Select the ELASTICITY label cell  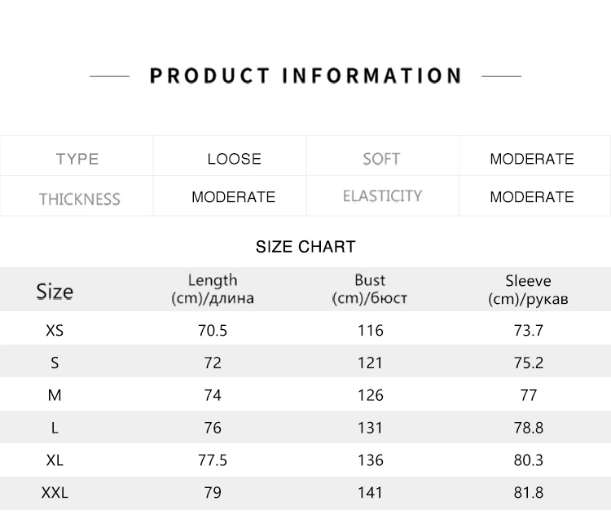tap(382, 196)
